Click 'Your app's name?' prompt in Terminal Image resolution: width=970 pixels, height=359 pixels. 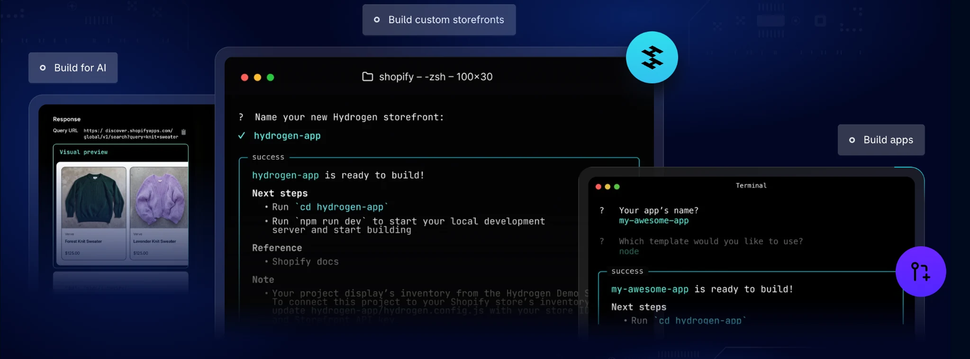(658, 211)
